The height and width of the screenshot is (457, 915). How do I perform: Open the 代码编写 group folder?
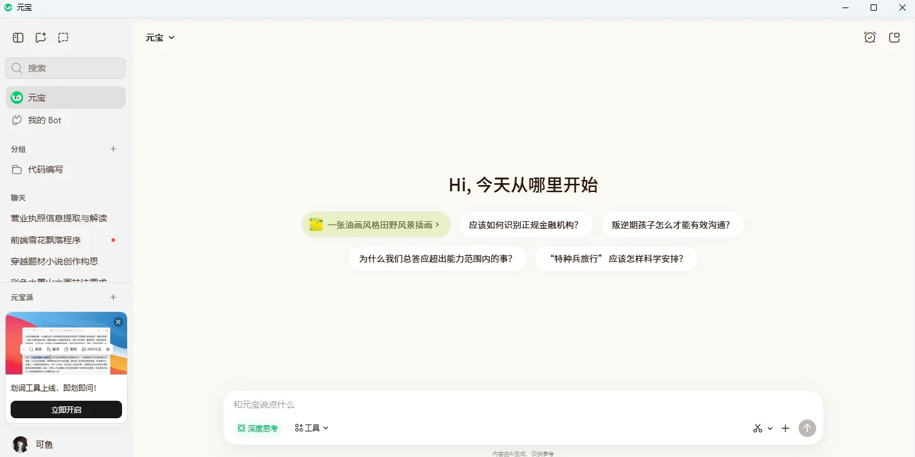coord(65,169)
